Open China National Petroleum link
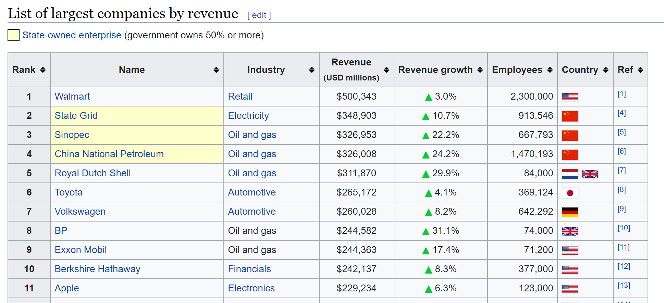Screen dimensions: 664x303 click(109, 154)
